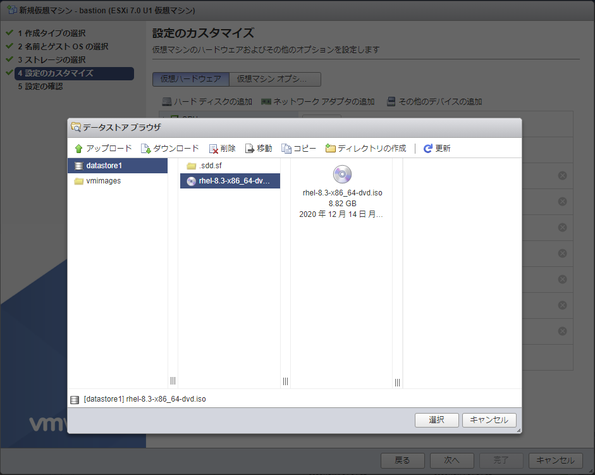Click the Upload (アップロード) toolbar icon
Screen dimensions: 595x475
(x=78, y=149)
